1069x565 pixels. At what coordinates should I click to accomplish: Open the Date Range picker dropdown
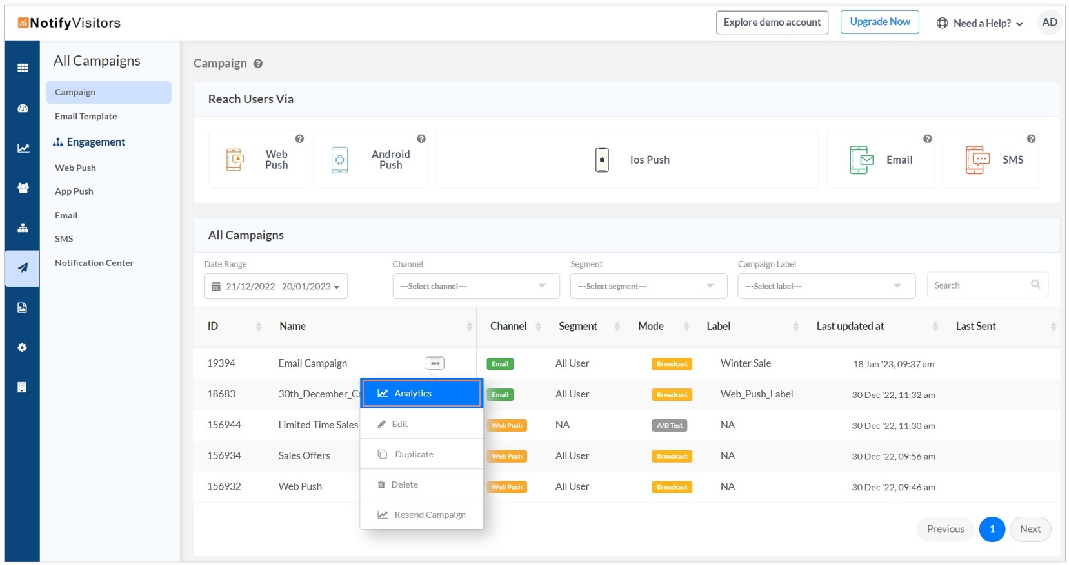[x=275, y=287]
